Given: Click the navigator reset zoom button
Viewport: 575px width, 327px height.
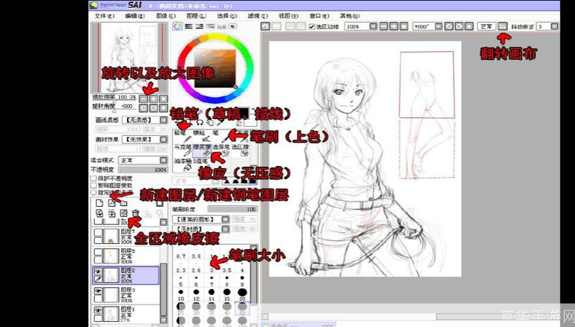Looking at the screenshot, I should click(x=163, y=99).
